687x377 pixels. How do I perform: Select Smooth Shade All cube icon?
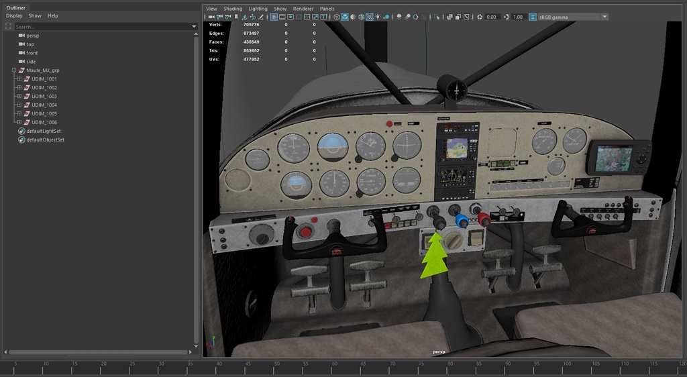344,17
